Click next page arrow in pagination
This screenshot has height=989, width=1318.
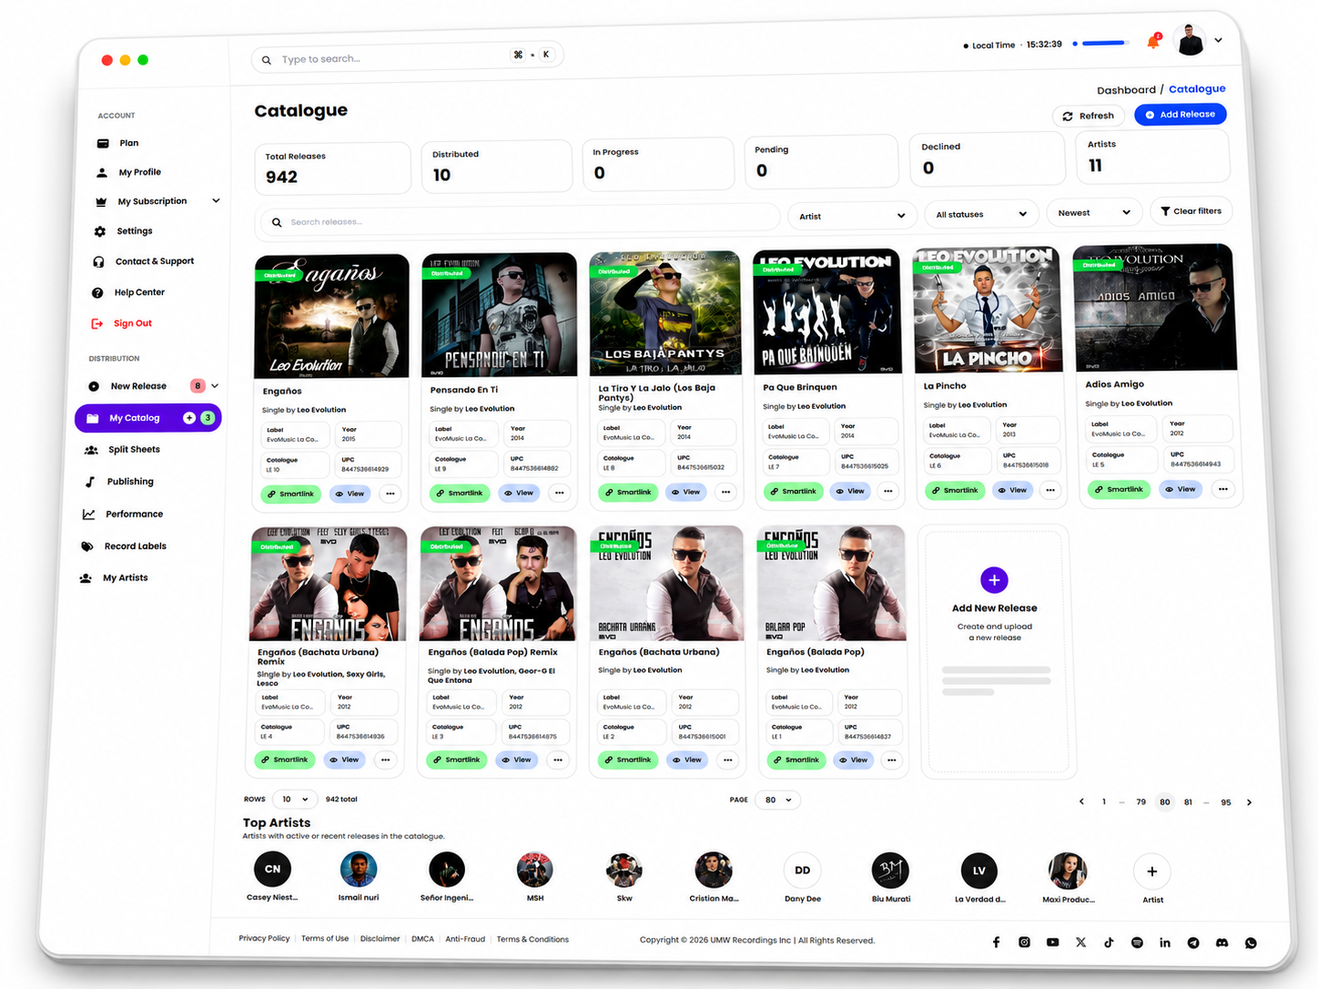tap(1249, 802)
